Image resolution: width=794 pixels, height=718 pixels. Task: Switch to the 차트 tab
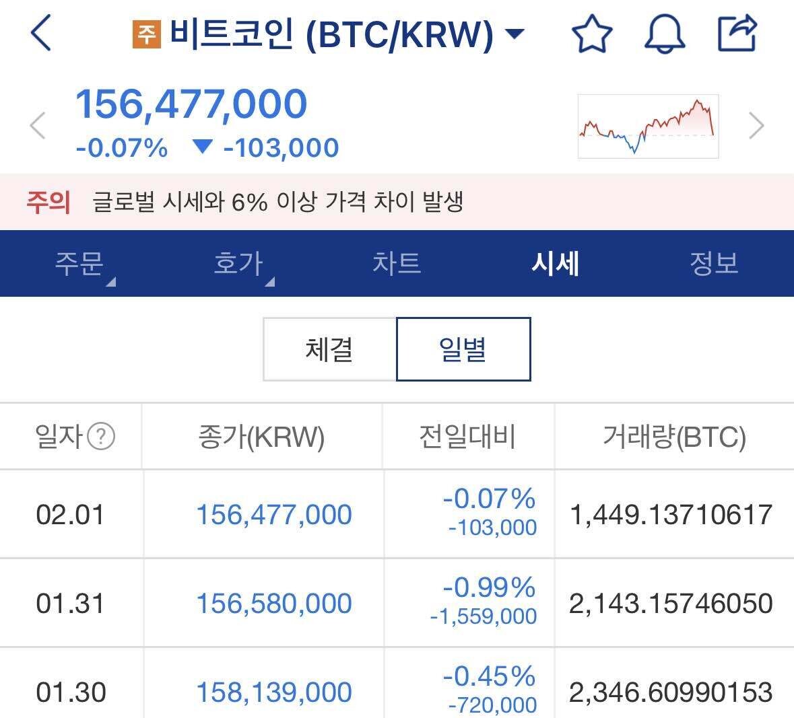[x=397, y=264]
